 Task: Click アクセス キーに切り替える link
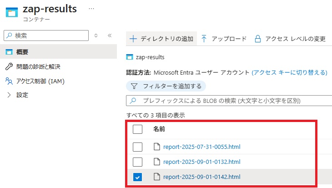point(289,72)
